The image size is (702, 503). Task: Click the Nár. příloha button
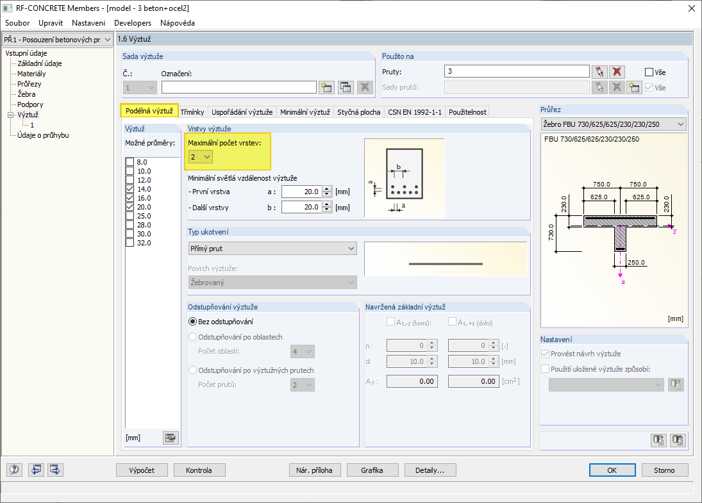point(314,470)
